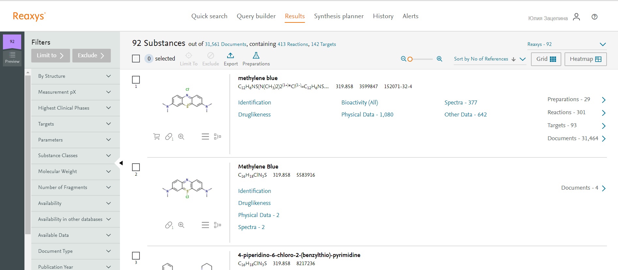Click the zoom out magnifier icon
Screen dimensions: 618x270
tap(404, 59)
